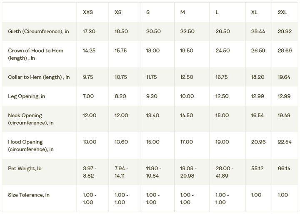This screenshot has width=300, height=214.
Task: Select the XL column header
Action: [x=254, y=12]
